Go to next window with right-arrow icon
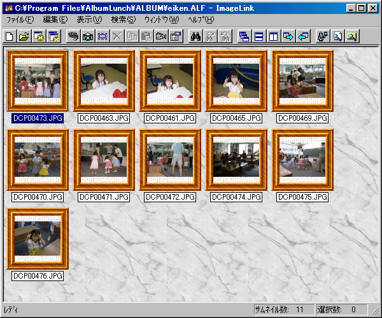The image size is (382, 318). 288,37
